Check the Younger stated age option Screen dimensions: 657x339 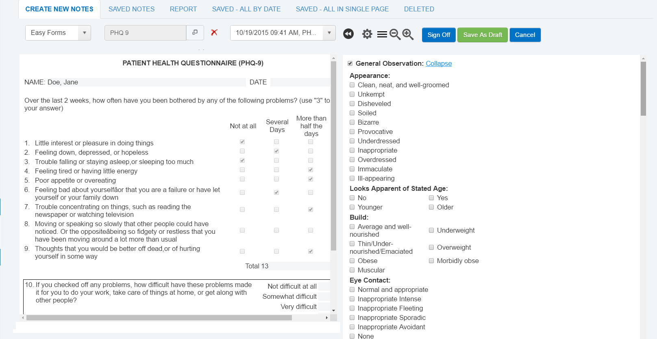(x=352, y=207)
